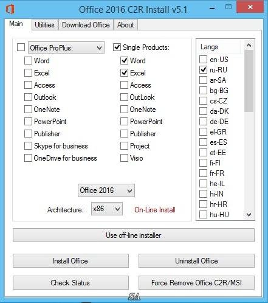Image resolution: width=268 pixels, height=303 pixels.
Task: Click the Langs scrollbar down arrow
Action: (249, 214)
